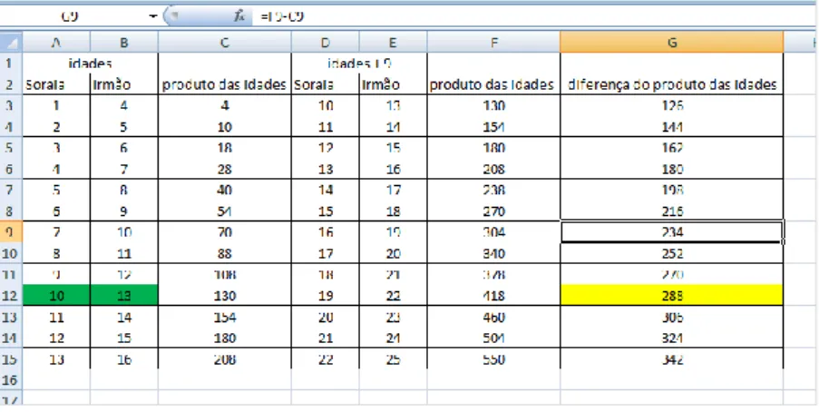Viewport: 819px width, 412px height.
Task: Click cell with value 216
Action: click(672, 211)
